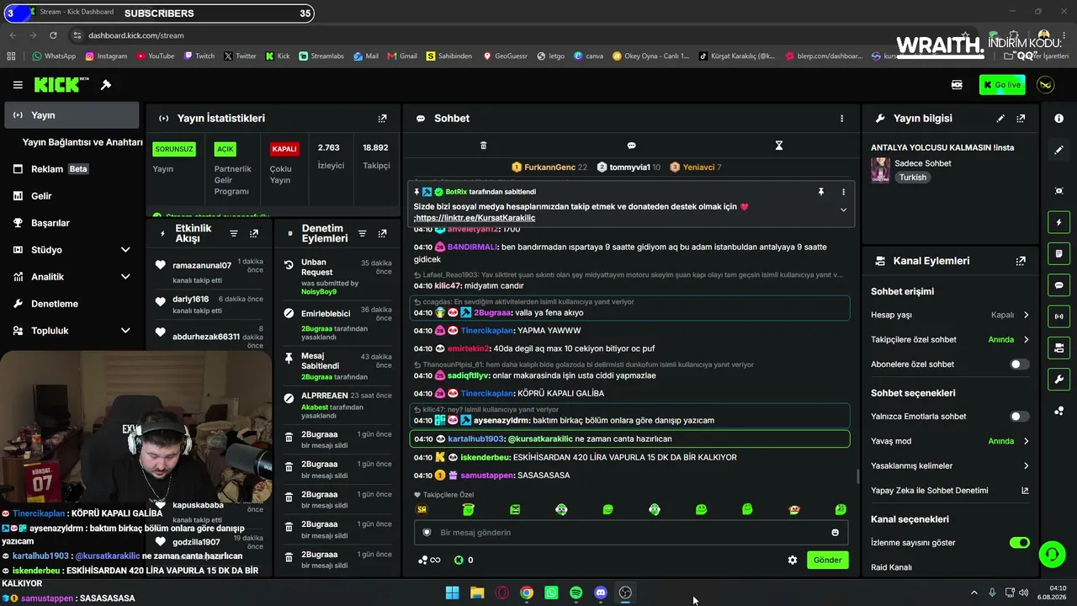Toggle Abonelere özel sohbet switch
1077x606 pixels.
1019,364
